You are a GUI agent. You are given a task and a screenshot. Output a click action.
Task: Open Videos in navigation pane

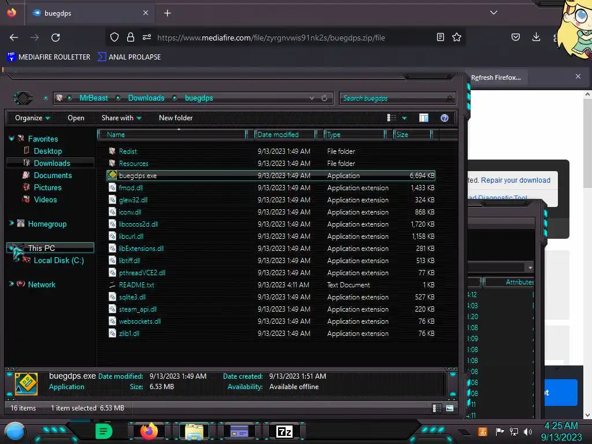(x=45, y=199)
